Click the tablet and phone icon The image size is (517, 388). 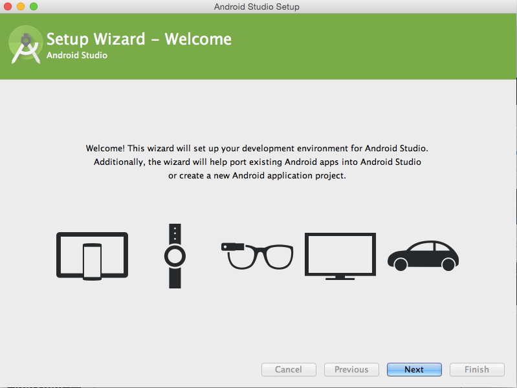[x=92, y=256]
